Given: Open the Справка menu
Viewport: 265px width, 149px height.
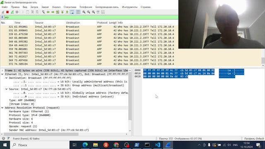Looking at the screenshot, I should tap(145, 7).
